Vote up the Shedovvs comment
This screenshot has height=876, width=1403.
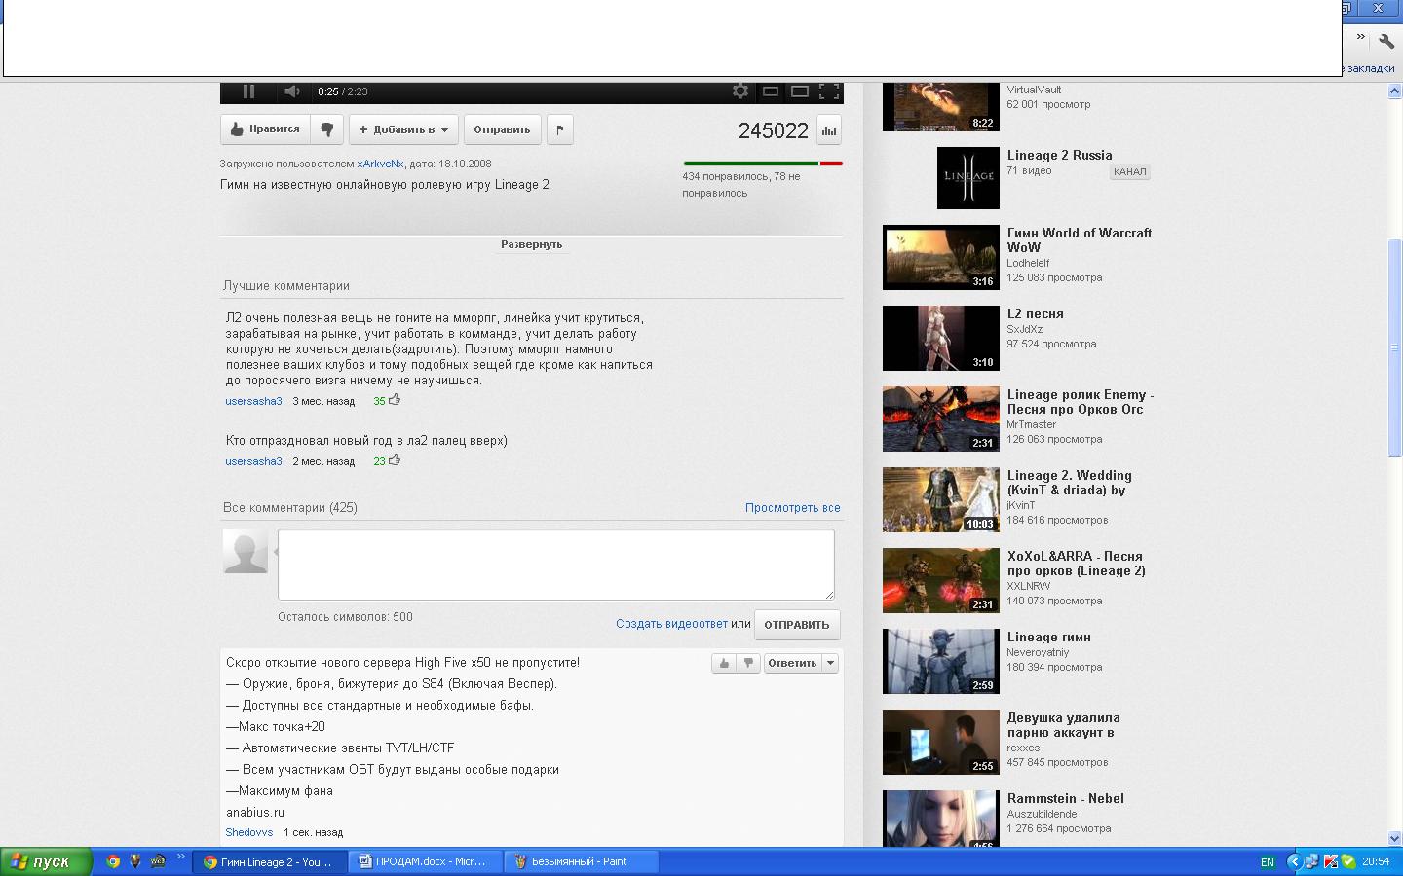[x=723, y=663]
